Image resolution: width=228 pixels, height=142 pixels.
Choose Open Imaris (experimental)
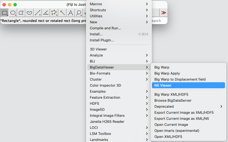click(188, 131)
